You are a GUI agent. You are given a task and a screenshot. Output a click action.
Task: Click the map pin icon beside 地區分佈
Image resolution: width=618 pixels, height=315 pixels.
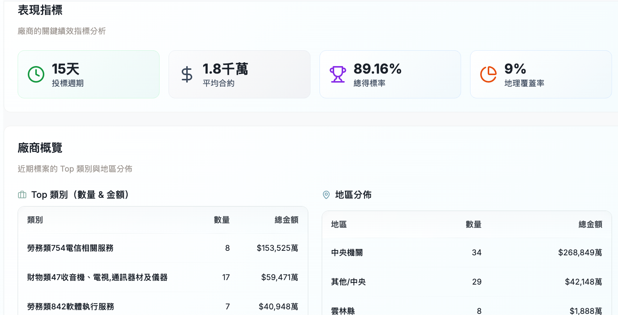(326, 195)
